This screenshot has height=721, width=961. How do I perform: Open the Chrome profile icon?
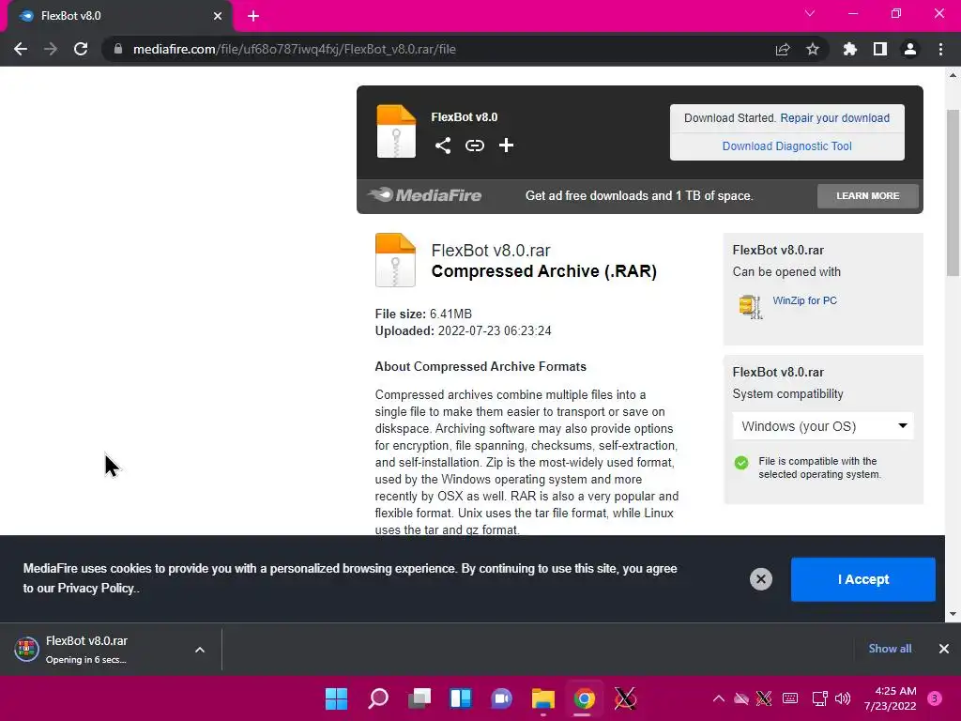(910, 49)
